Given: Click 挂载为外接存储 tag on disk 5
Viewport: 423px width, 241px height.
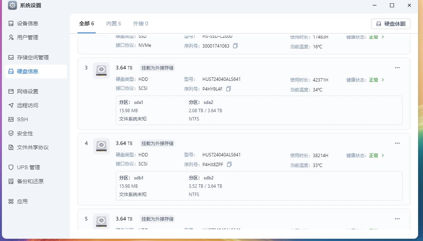Looking at the screenshot, I should point(157,219).
